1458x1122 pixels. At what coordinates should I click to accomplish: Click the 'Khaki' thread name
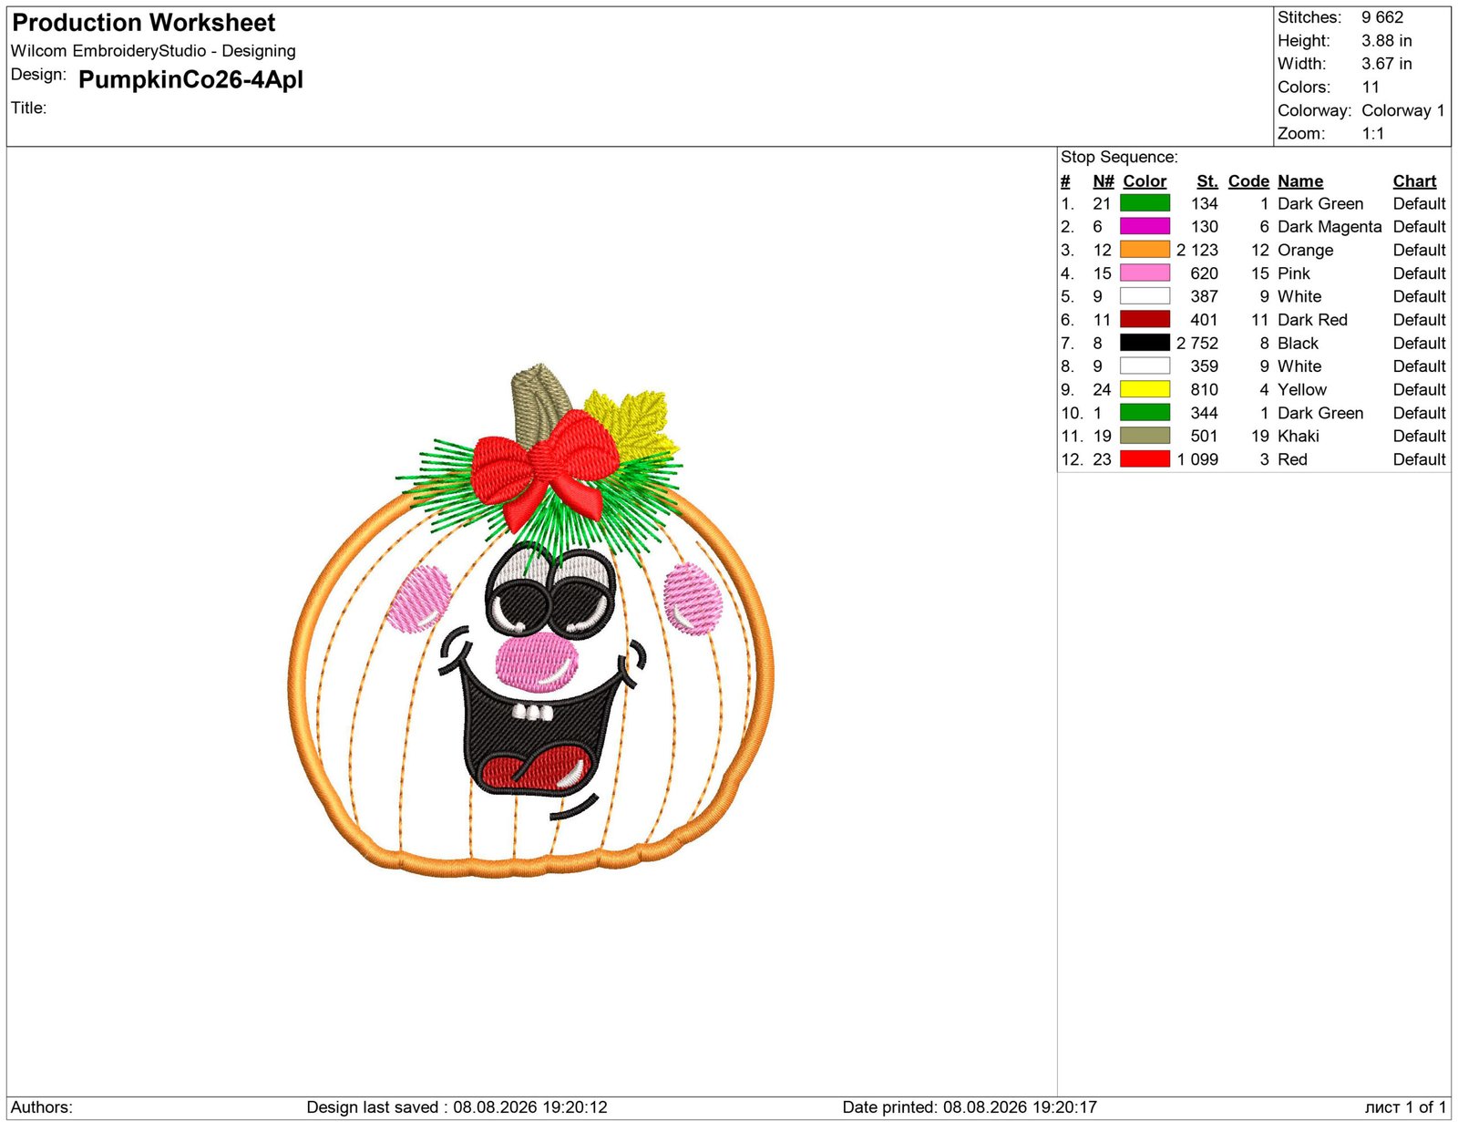1298,436
